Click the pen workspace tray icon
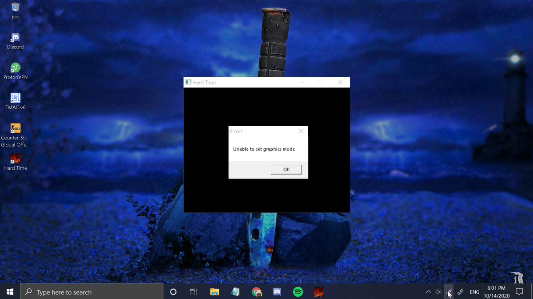Image resolution: width=533 pixels, height=299 pixels. coord(461,292)
